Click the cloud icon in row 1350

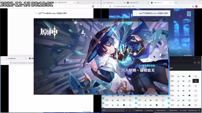189,100
